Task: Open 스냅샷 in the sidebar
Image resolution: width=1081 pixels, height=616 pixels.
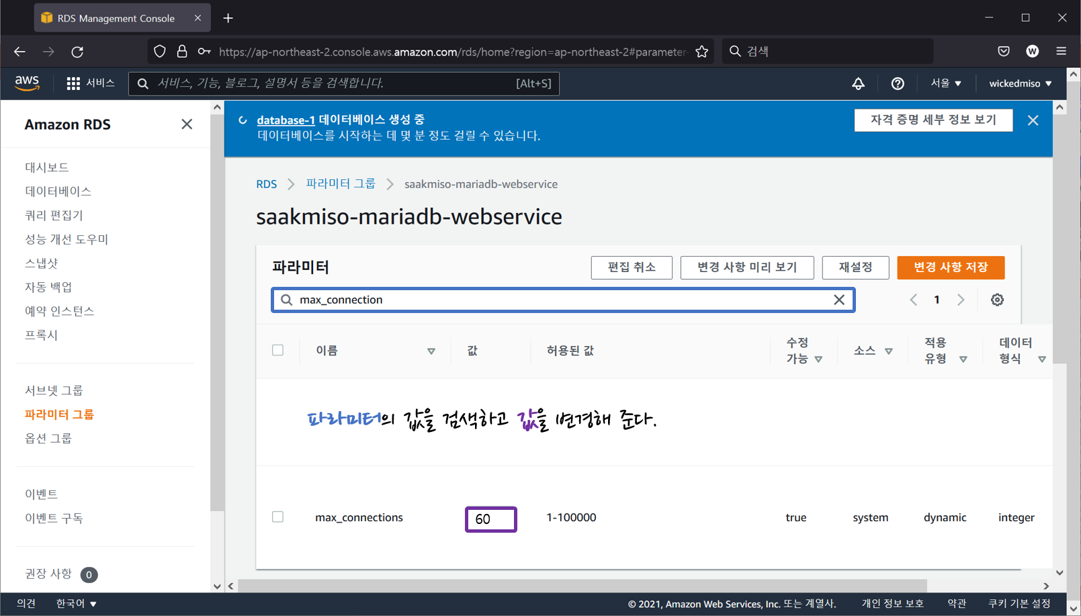Action: tap(42, 263)
